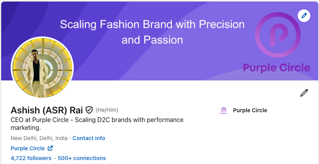Click the New Delhi, Delhi, India location
Image resolution: width=319 pixels, height=164 pixels.
pyautogui.click(x=39, y=138)
